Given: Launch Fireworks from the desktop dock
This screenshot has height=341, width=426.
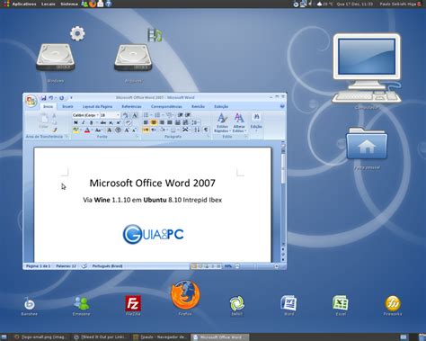Looking at the screenshot, I should 393,303.
